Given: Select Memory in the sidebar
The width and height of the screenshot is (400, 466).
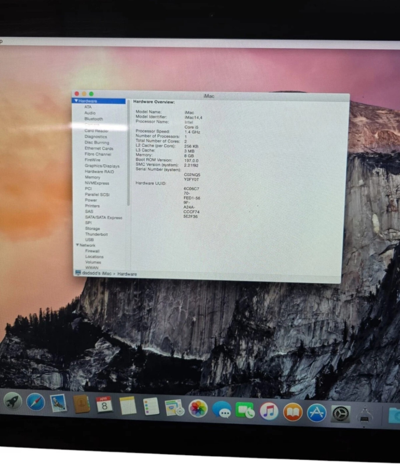Looking at the screenshot, I should 92,177.
